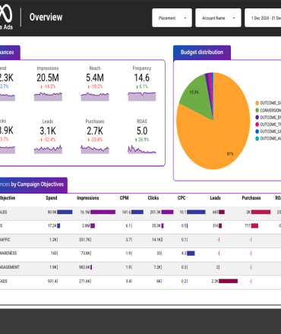Click the Frequency sparkline chart
Viewport: 281px width, 334px height.
pyautogui.click(x=142, y=96)
